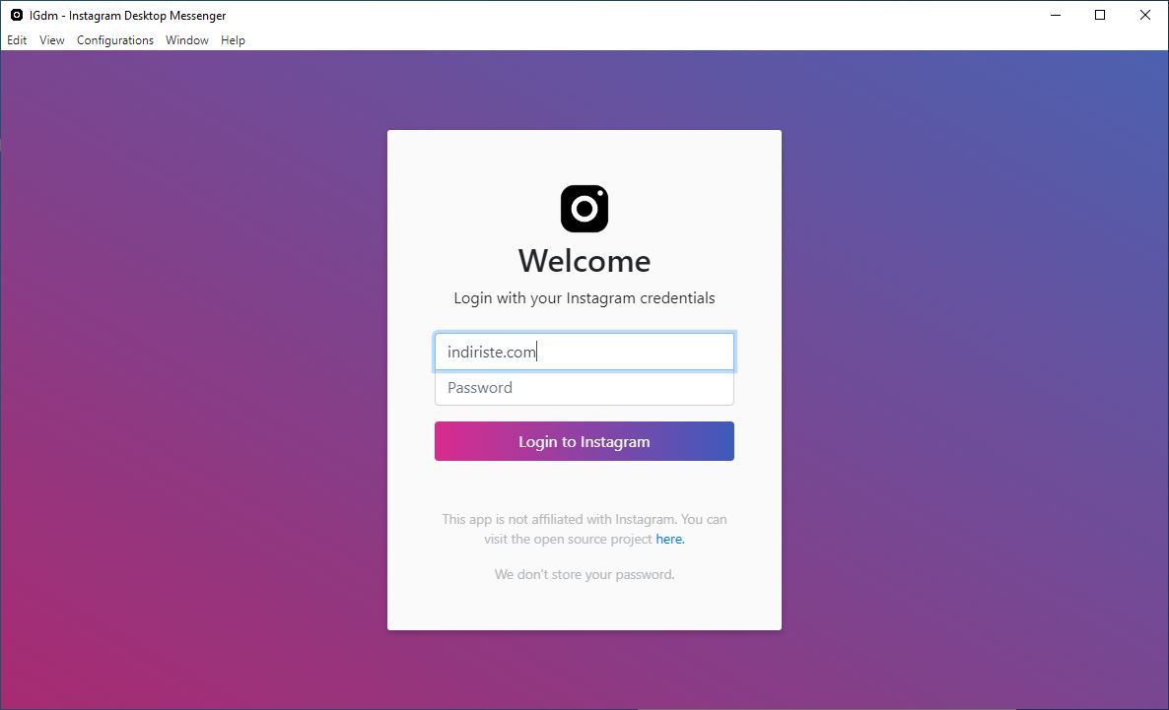Click 'We don't store your password.' text
The image size is (1169, 710).
[x=584, y=574]
